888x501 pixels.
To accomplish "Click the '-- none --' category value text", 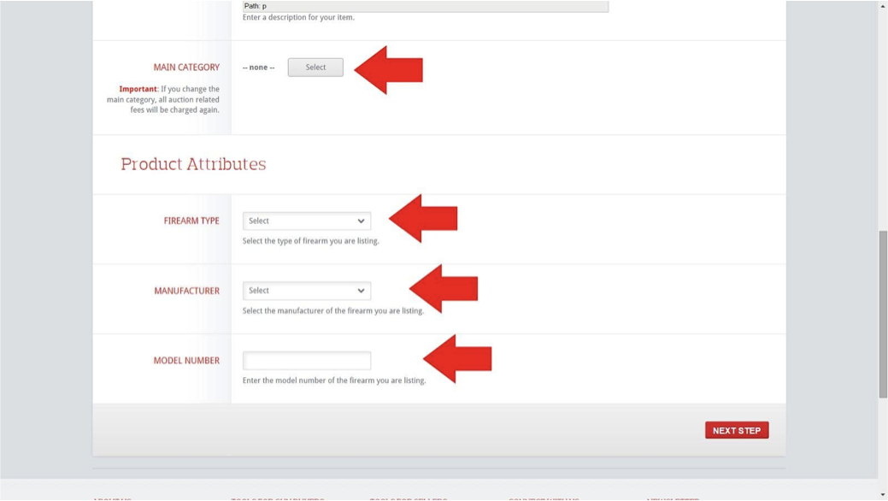I will click(259, 68).
